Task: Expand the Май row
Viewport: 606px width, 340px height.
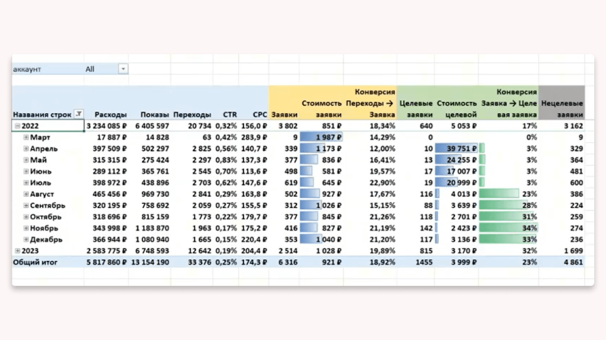Action: (x=26, y=160)
